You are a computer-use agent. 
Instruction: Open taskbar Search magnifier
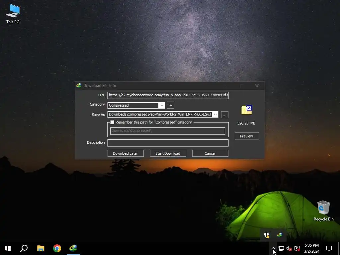point(24,248)
